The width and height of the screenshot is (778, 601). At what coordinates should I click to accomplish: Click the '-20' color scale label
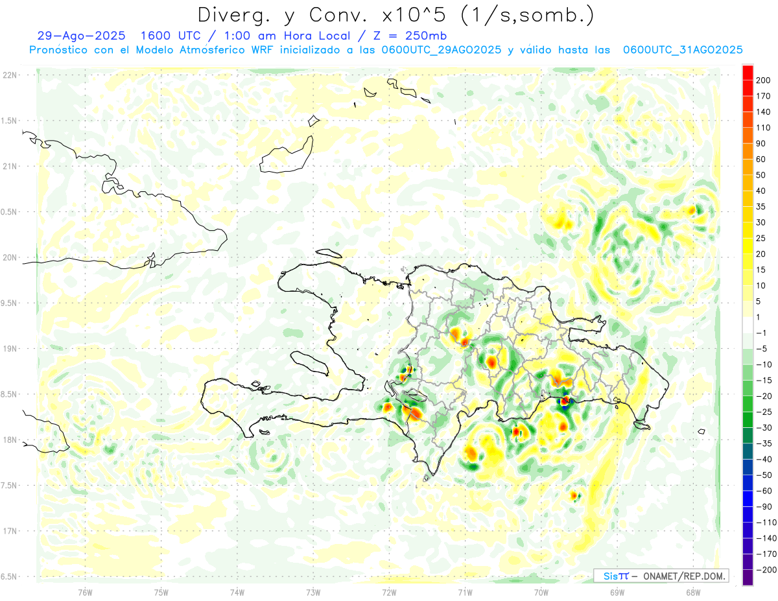[764, 396]
